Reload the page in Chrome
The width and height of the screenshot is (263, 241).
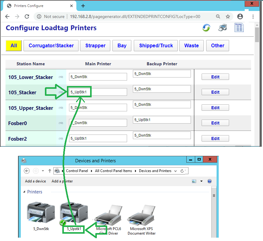pyautogui.click(x=27, y=16)
